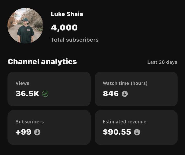185x155 pixels.
Task: Click the Views label text
Action: (x=23, y=83)
